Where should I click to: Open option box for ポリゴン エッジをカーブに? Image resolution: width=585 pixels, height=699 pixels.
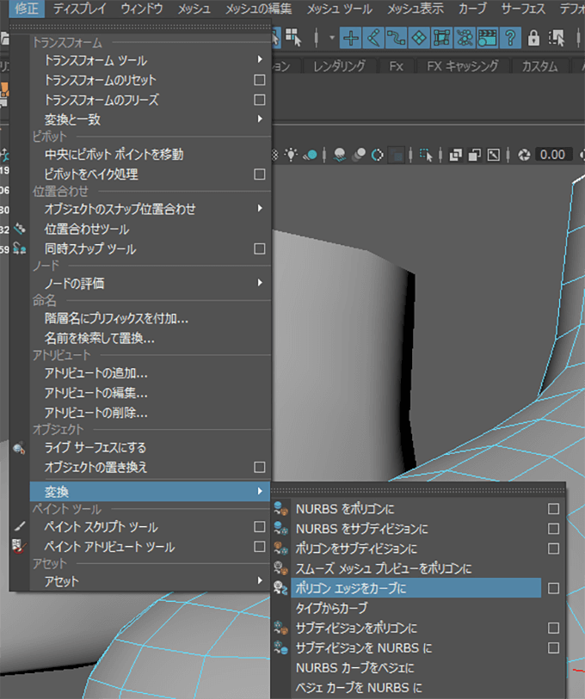(553, 588)
